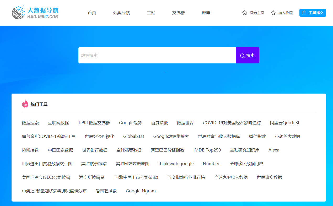The image size is (333, 206).
Task: Click the home icon next to 设为主页
Action: (x=245, y=12)
